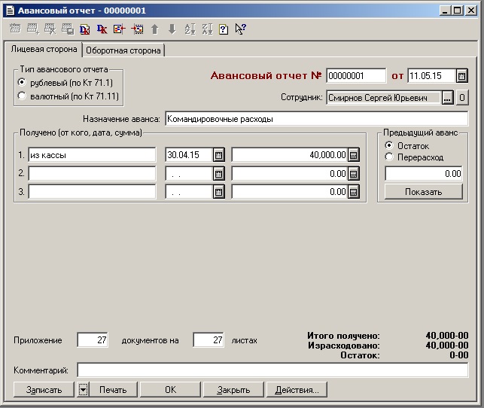Open calendar for first row date 30.04.15

(219, 155)
